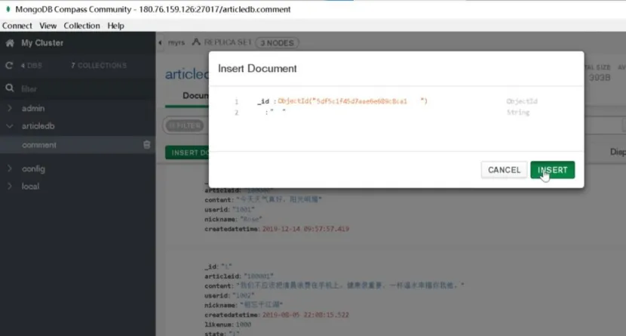The height and width of the screenshot is (336, 626).
Task: Click the _id ObjectId value in dialog
Action: (x=352, y=101)
